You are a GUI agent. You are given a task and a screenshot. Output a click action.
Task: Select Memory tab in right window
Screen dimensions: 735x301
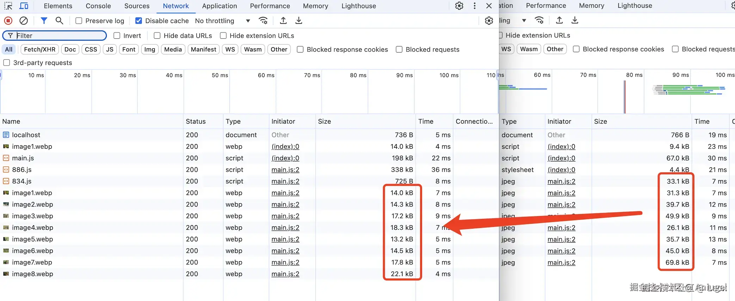click(592, 6)
